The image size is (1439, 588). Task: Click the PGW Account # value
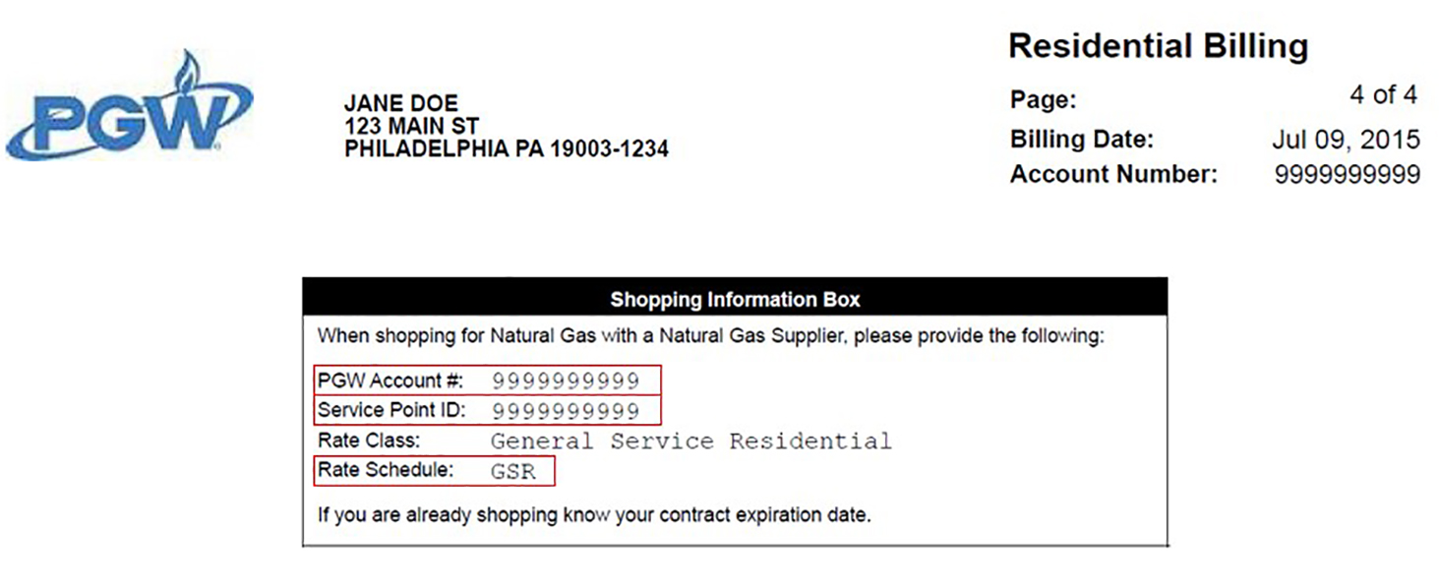(566, 382)
